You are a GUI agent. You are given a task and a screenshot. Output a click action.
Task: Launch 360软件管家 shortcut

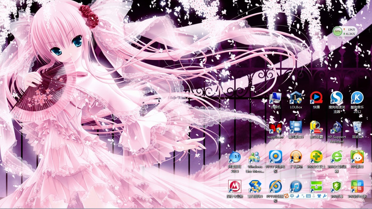(357, 189)
